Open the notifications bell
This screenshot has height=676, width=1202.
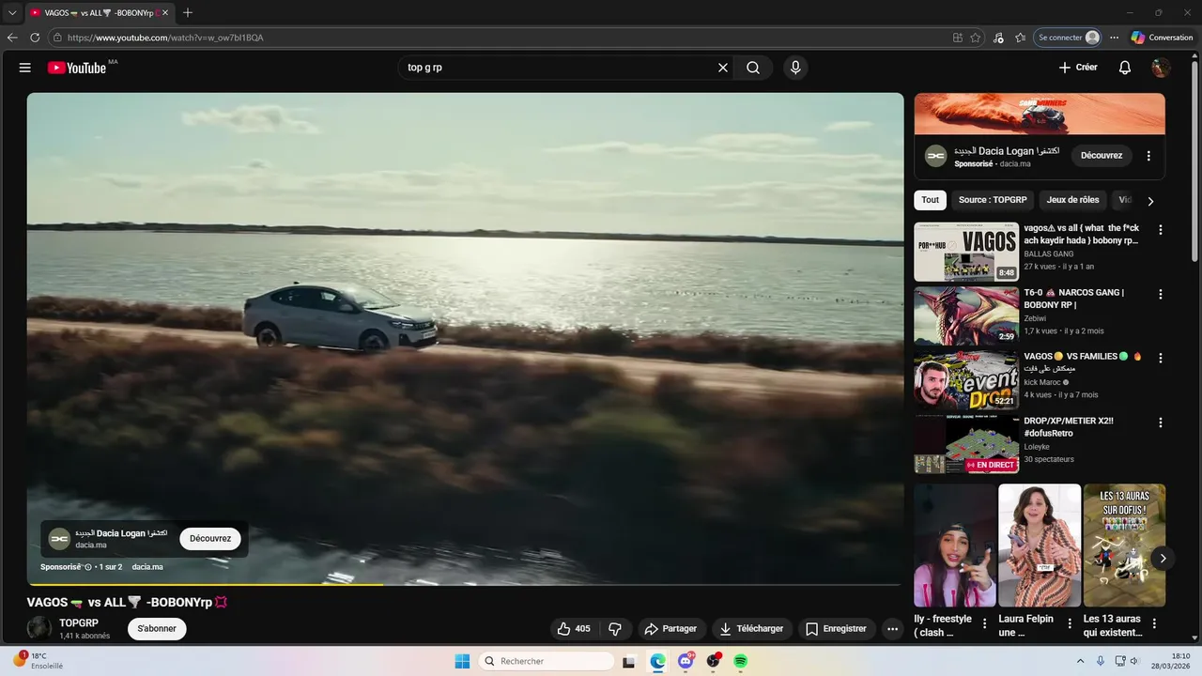1124,68
